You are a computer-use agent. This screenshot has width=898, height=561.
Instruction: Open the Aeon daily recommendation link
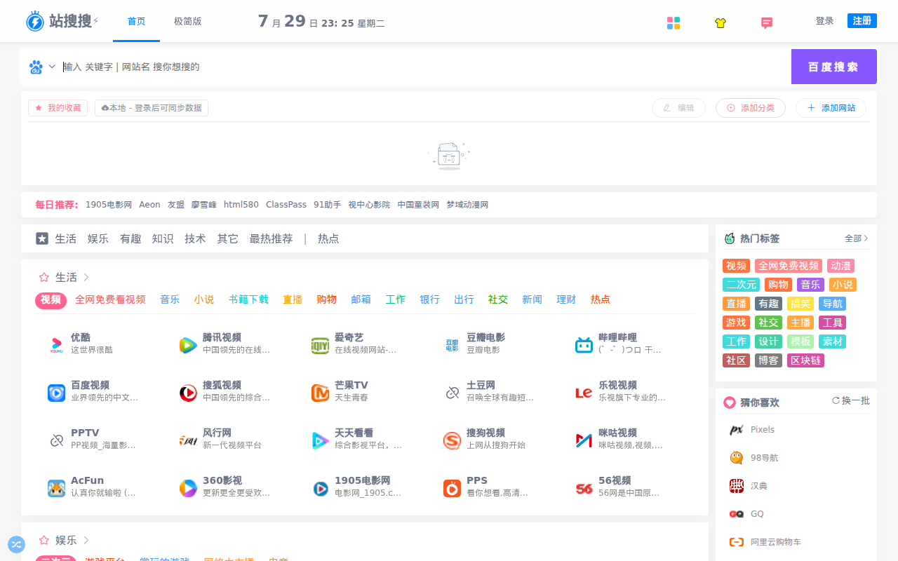click(x=149, y=205)
